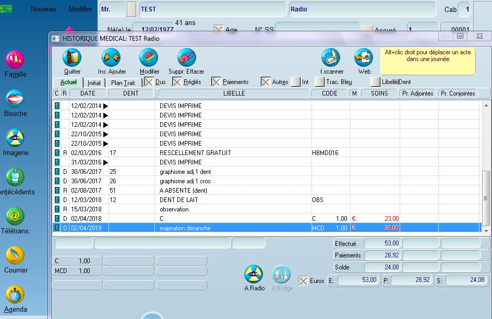Open Famille in the left sidebar

(x=15, y=60)
